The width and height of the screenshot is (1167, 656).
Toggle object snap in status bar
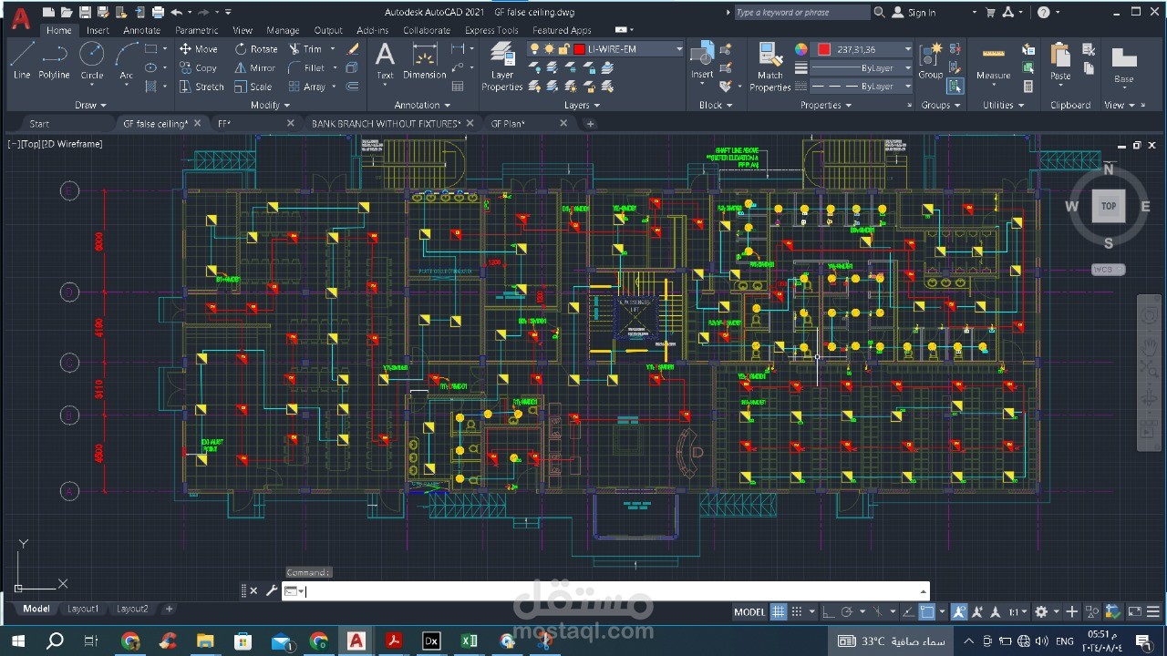pos(926,611)
